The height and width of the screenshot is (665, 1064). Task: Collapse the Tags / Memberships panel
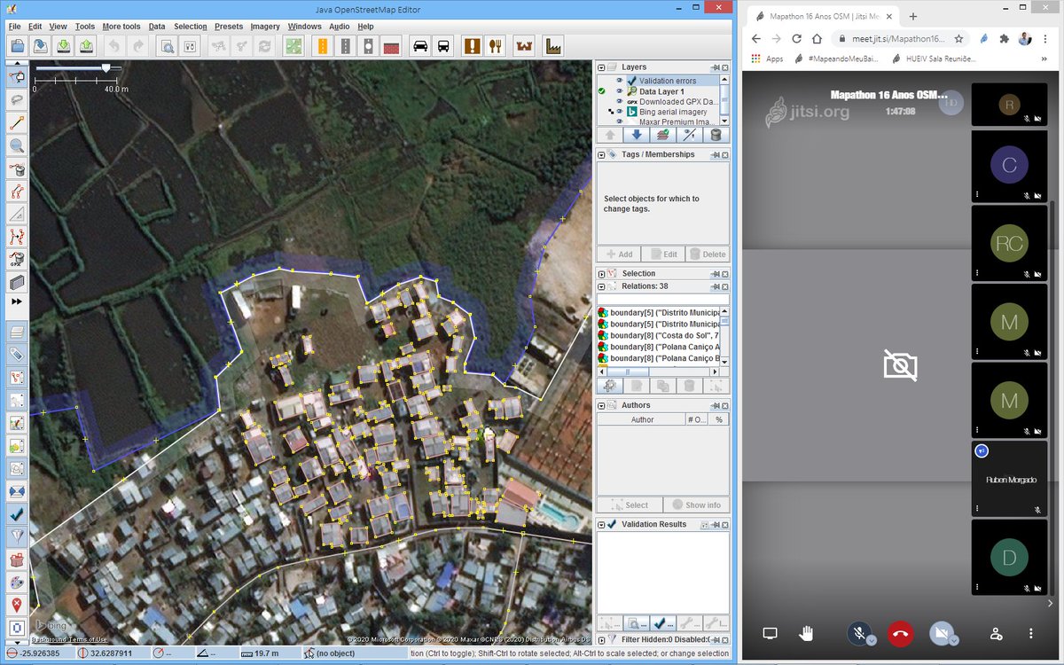point(600,154)
